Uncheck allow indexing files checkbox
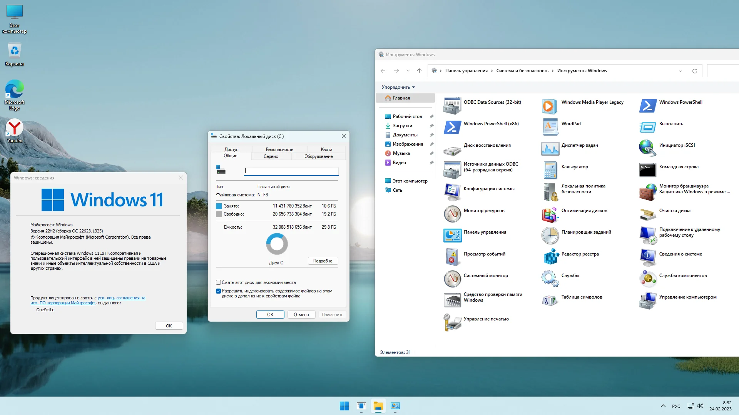 click(219, 291)
